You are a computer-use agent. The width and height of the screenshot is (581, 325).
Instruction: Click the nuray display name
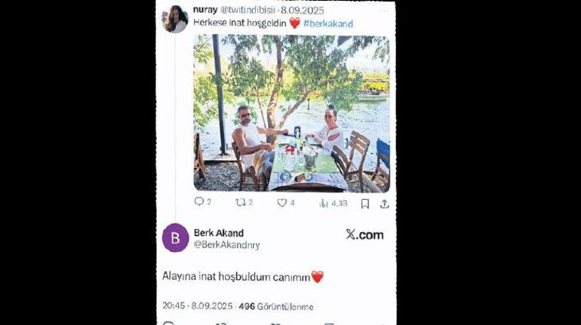point(205,10)
